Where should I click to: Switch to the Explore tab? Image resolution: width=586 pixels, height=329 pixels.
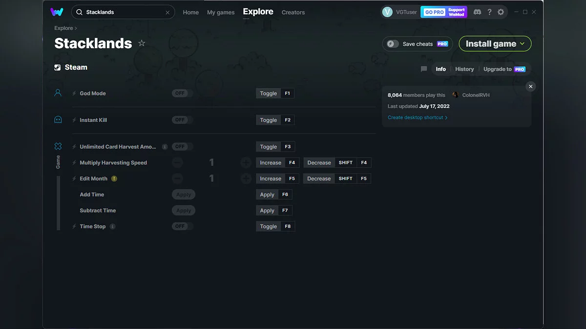258,12
